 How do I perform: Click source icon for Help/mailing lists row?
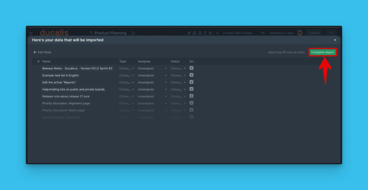click(x=192, y=89)
